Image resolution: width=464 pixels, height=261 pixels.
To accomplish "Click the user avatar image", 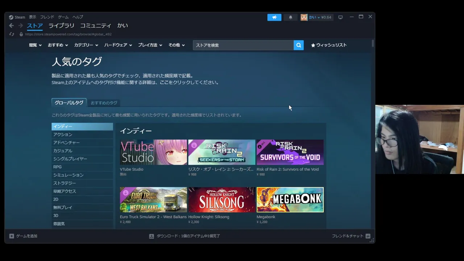I will coord(304,17).
